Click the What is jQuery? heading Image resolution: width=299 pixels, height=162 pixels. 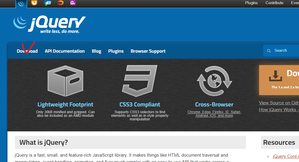44,142
